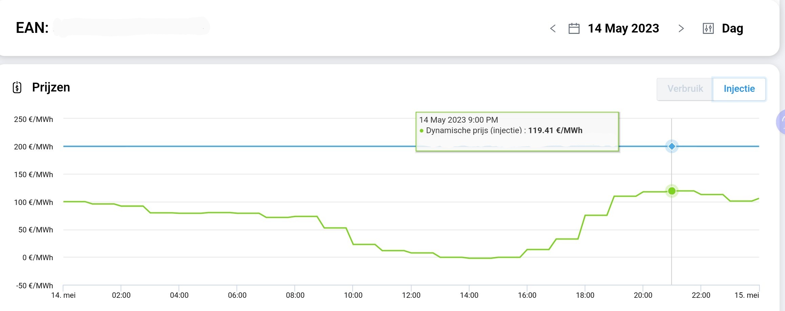Click the sliders icon beside Dag
This screenshot has height=311, width=785.
(x=708, y=28)
